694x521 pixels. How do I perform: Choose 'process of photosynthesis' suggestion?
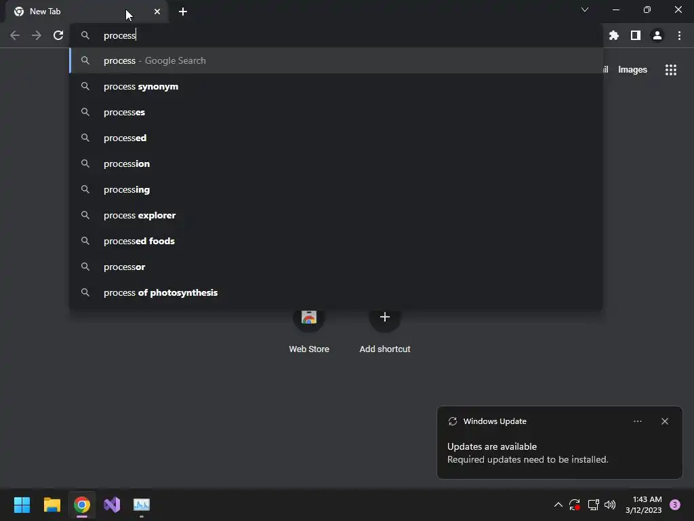(x=336, y=292)
